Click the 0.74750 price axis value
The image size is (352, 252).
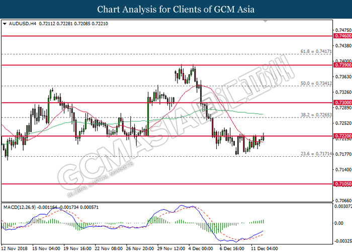pyautogui.click(x=343, y=30)
